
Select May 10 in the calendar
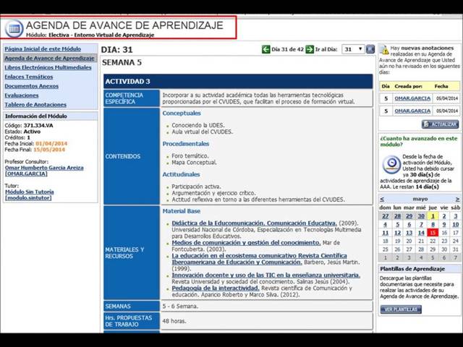[x=455, y=225]
